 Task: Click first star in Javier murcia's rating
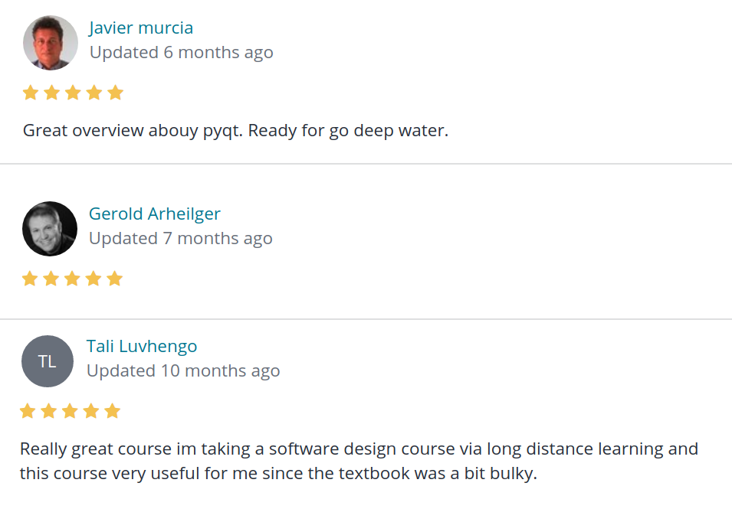[x=31, y=93]
